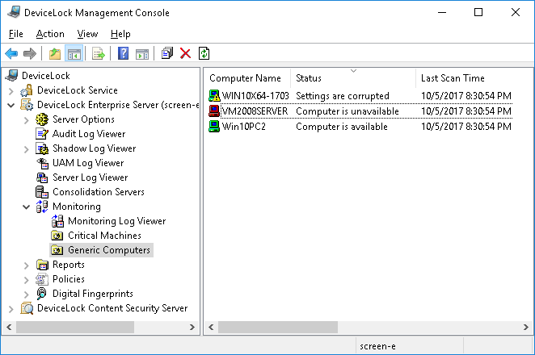Expand the Digital Fingerprints node

[x=26, y=294]
